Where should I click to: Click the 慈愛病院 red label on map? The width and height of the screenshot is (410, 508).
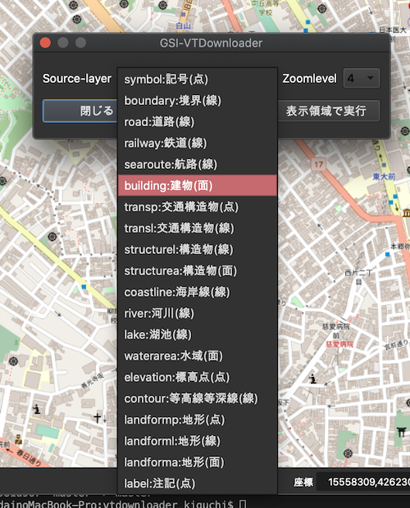(x=339, y=344)
